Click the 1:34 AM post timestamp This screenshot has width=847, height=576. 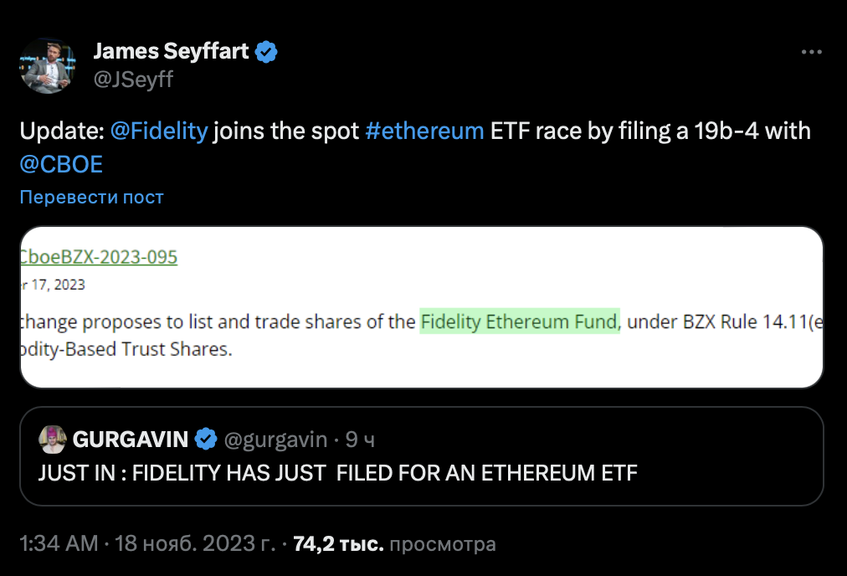(x=59, y=543)
